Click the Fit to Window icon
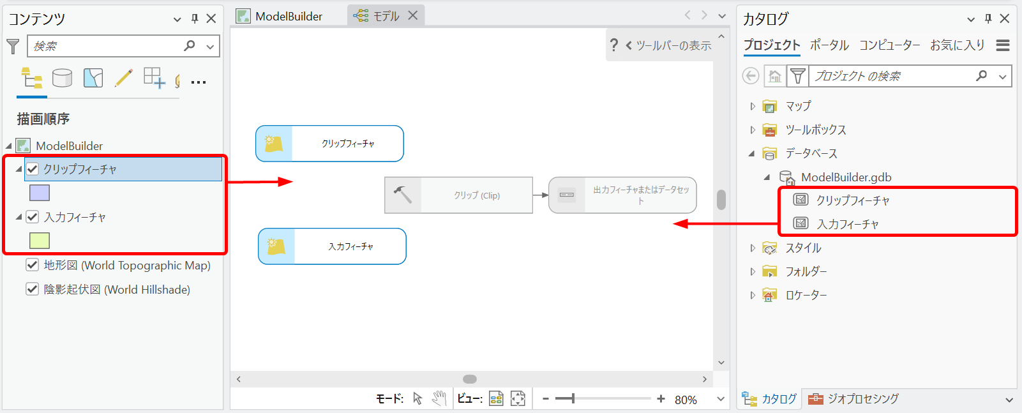Screen dimensions: 1022x413 [518, 399]
